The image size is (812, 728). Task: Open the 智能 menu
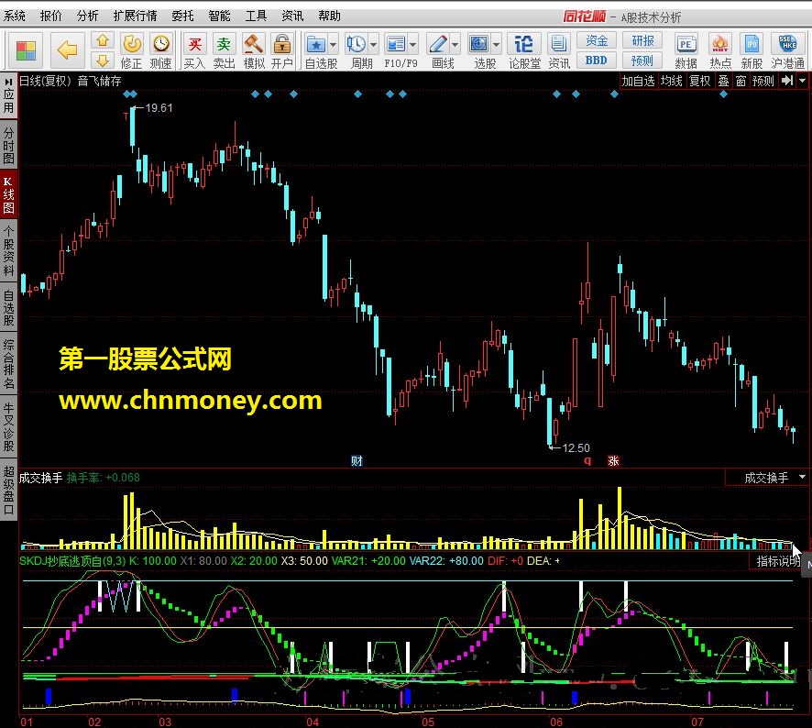(x=219, y=17)
